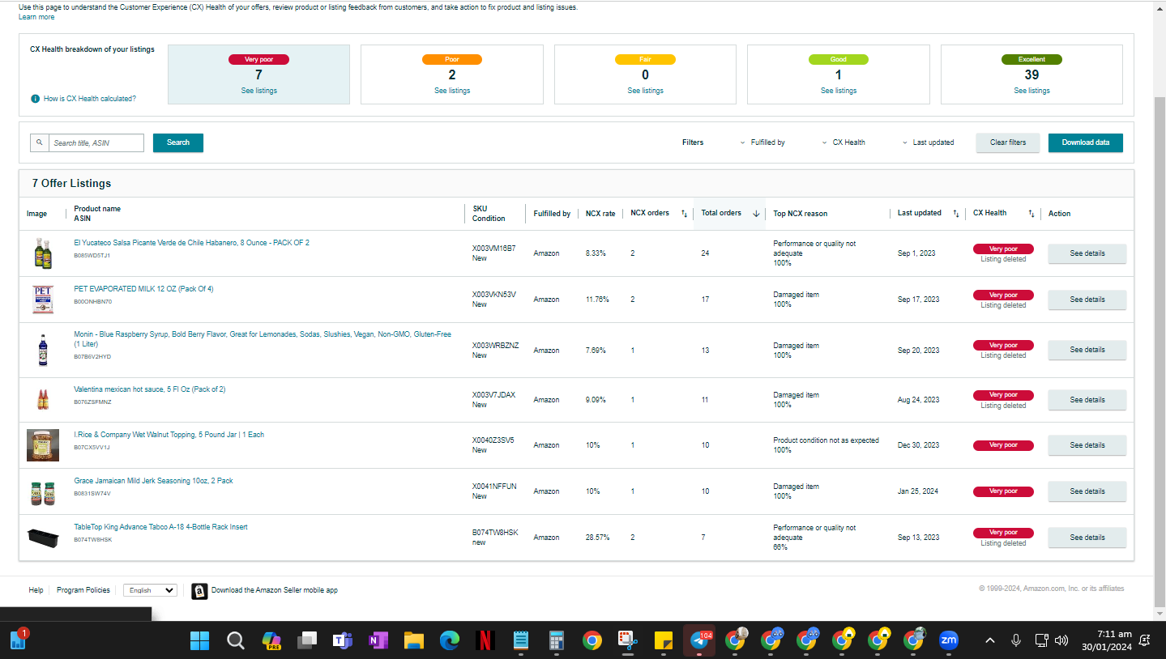Screen dimensions: 1166x659
Task: Open the widgets icon with the red badge
Action: click(x=18, y=640)
